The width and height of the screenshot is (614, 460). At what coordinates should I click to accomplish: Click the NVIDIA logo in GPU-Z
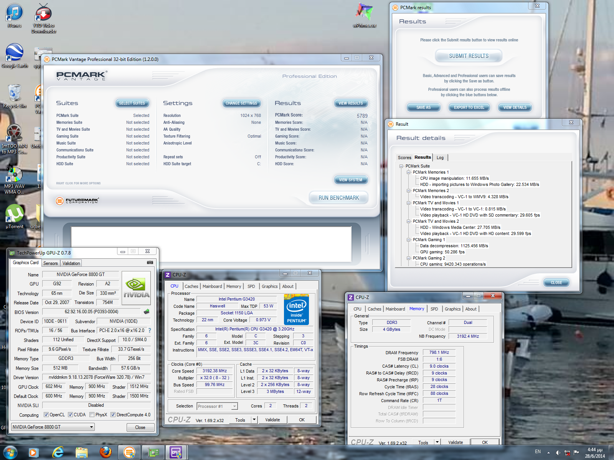(x=136, y=288)
